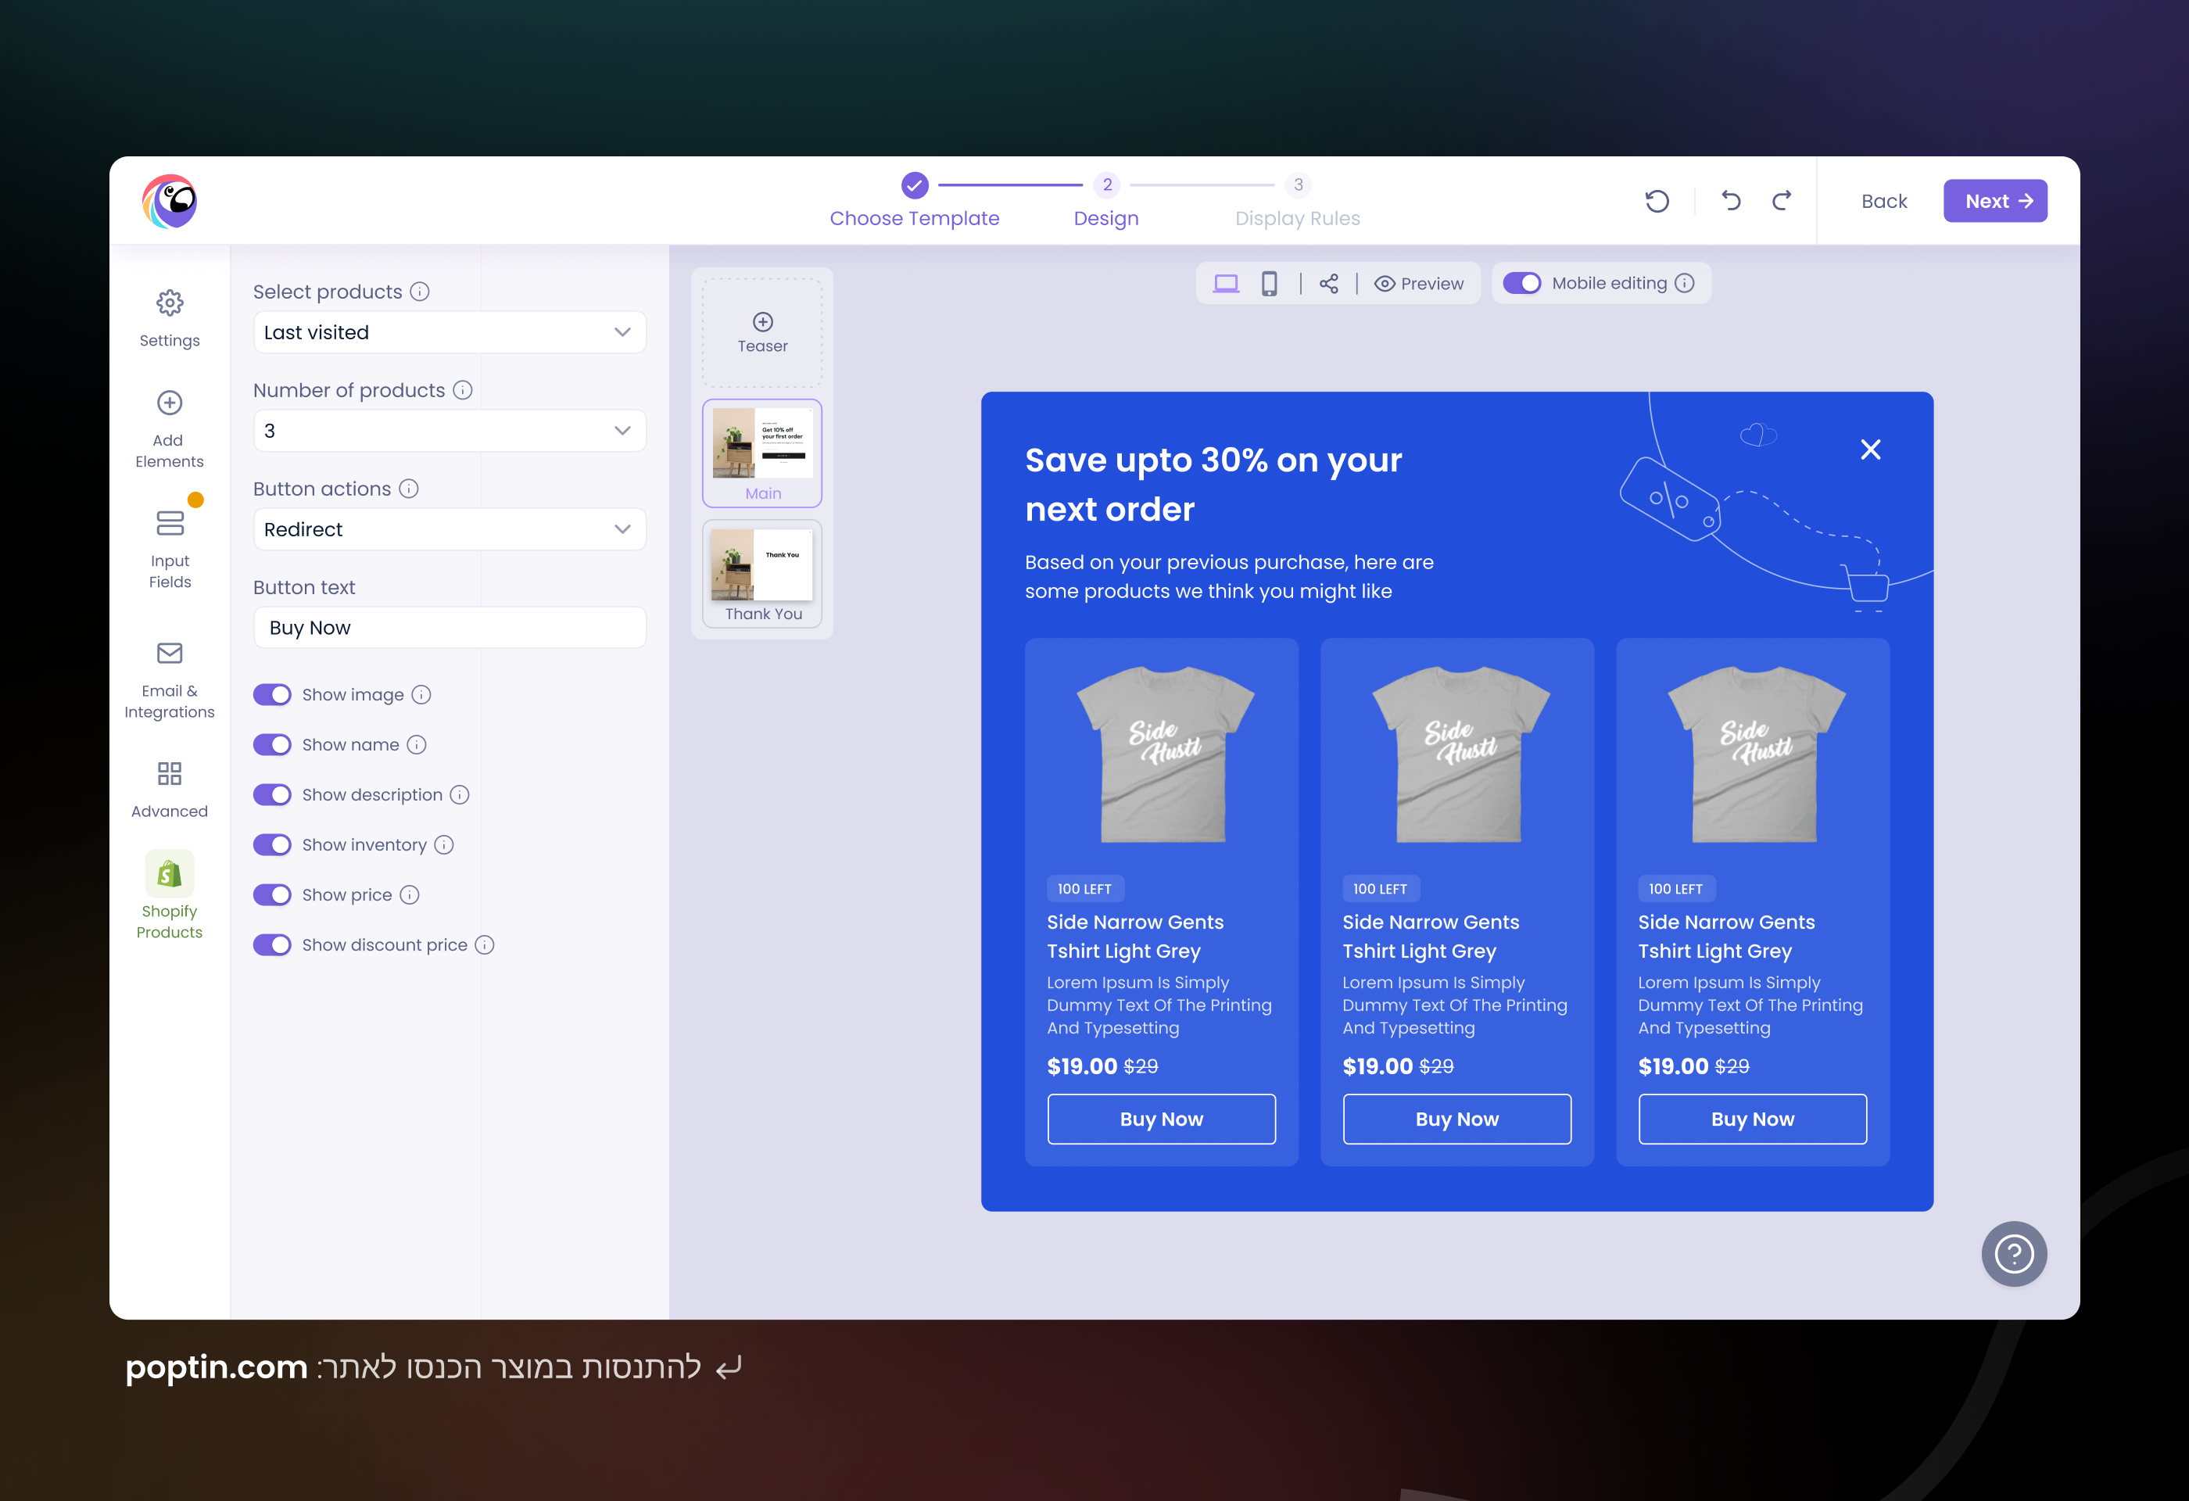2189x1501 pixels.
Task: Click first product's $19.00 price
Action: [x=1081, y=1066]
